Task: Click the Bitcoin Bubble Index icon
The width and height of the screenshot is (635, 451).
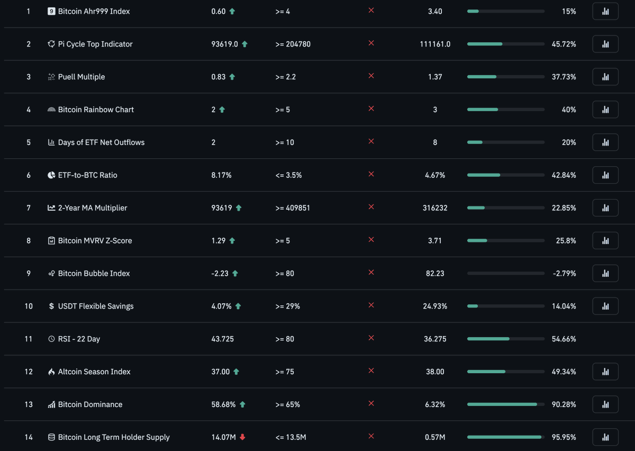Action: (x=51, y=274)
